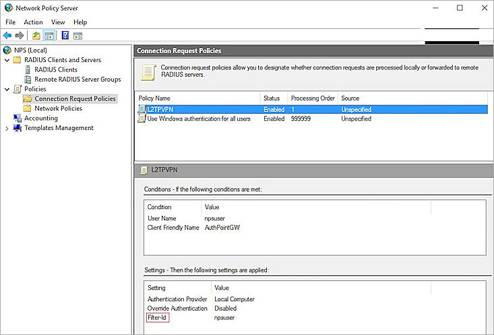The height and width of the screenshot is (335, 494).
Task: Select Connection Request Policies tree item
Action: (x=75, y=98)
